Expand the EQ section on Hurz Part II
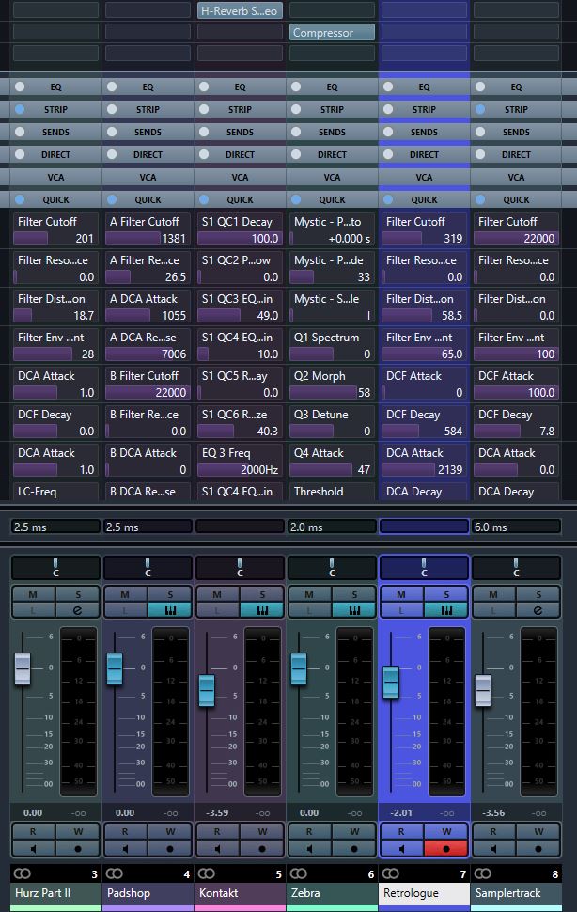 [x=55, y=86]
